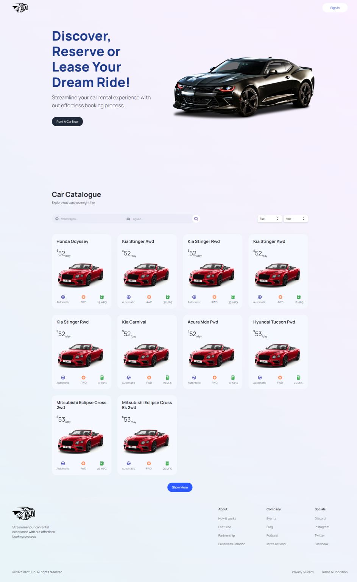Open the Privacy & Policy link

pos(303,572)
